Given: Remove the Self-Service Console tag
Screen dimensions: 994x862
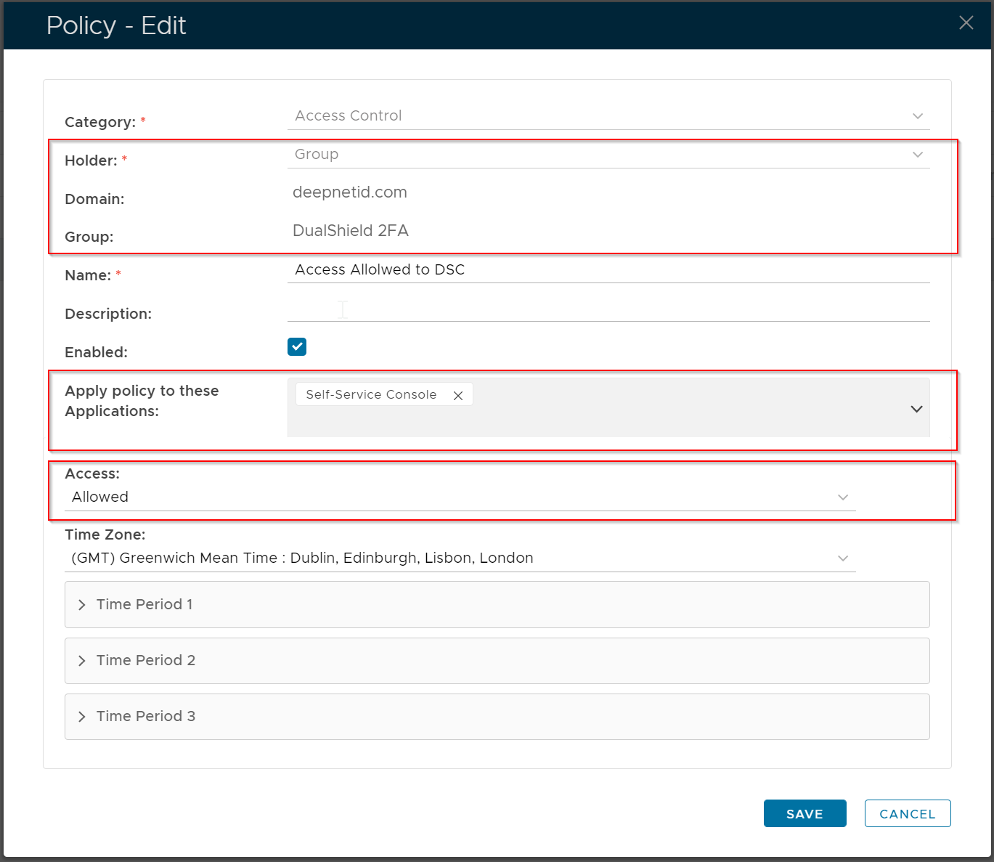Looking at the screenshot, I should [x=458, y=396].
